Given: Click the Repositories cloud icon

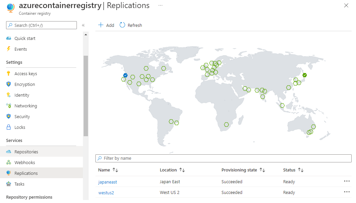Looking at the screenshot, I should (x=9, y=151).
